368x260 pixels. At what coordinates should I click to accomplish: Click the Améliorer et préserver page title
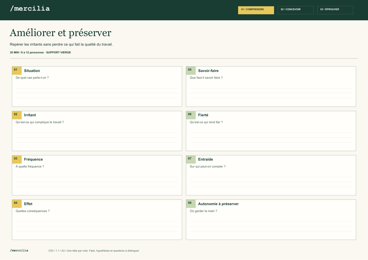pos(61,33)
